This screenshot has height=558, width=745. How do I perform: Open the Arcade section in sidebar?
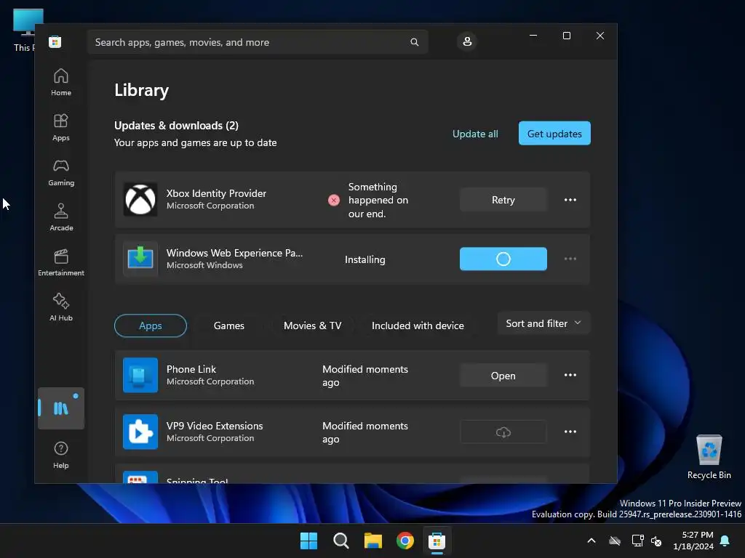(61, 217)
